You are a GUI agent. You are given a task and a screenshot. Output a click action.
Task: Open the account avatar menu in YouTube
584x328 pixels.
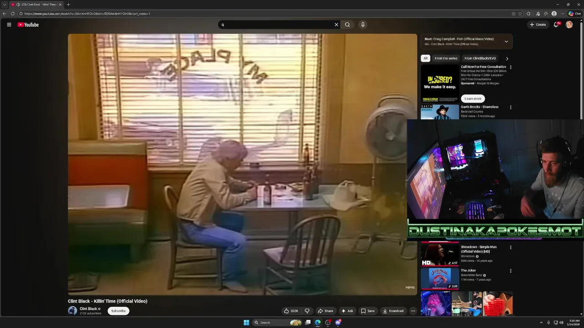tap(569, 25)
